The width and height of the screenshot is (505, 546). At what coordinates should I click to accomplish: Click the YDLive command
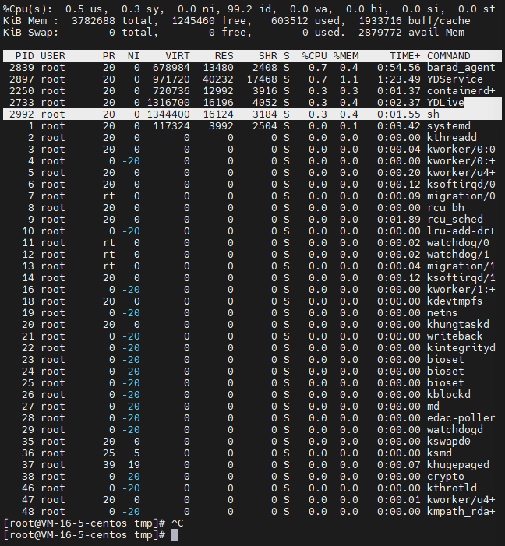[446, 102]
